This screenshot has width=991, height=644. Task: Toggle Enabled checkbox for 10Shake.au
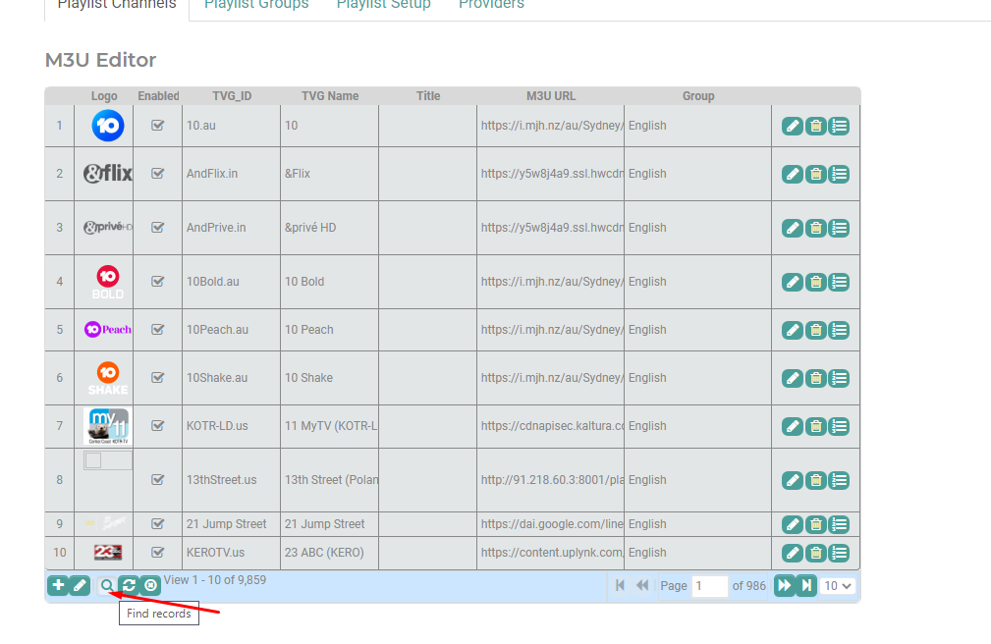[x=158, y=377]
